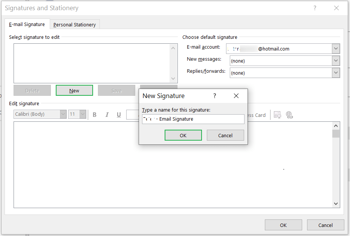
Task: Click the New signature button
Action: coord(74,90)
